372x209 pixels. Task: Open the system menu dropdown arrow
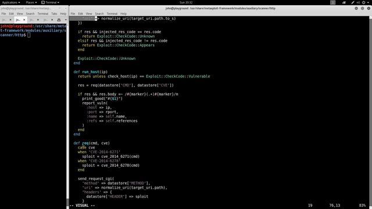[x=368, y=2]
